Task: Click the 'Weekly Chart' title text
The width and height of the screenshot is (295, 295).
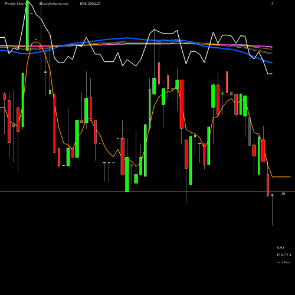Action: pos(15,4)
